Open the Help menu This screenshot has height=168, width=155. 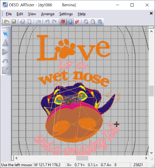point(82,14)
